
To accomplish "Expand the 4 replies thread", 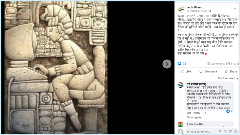I will pyautogui.click(x=195, y=117).
